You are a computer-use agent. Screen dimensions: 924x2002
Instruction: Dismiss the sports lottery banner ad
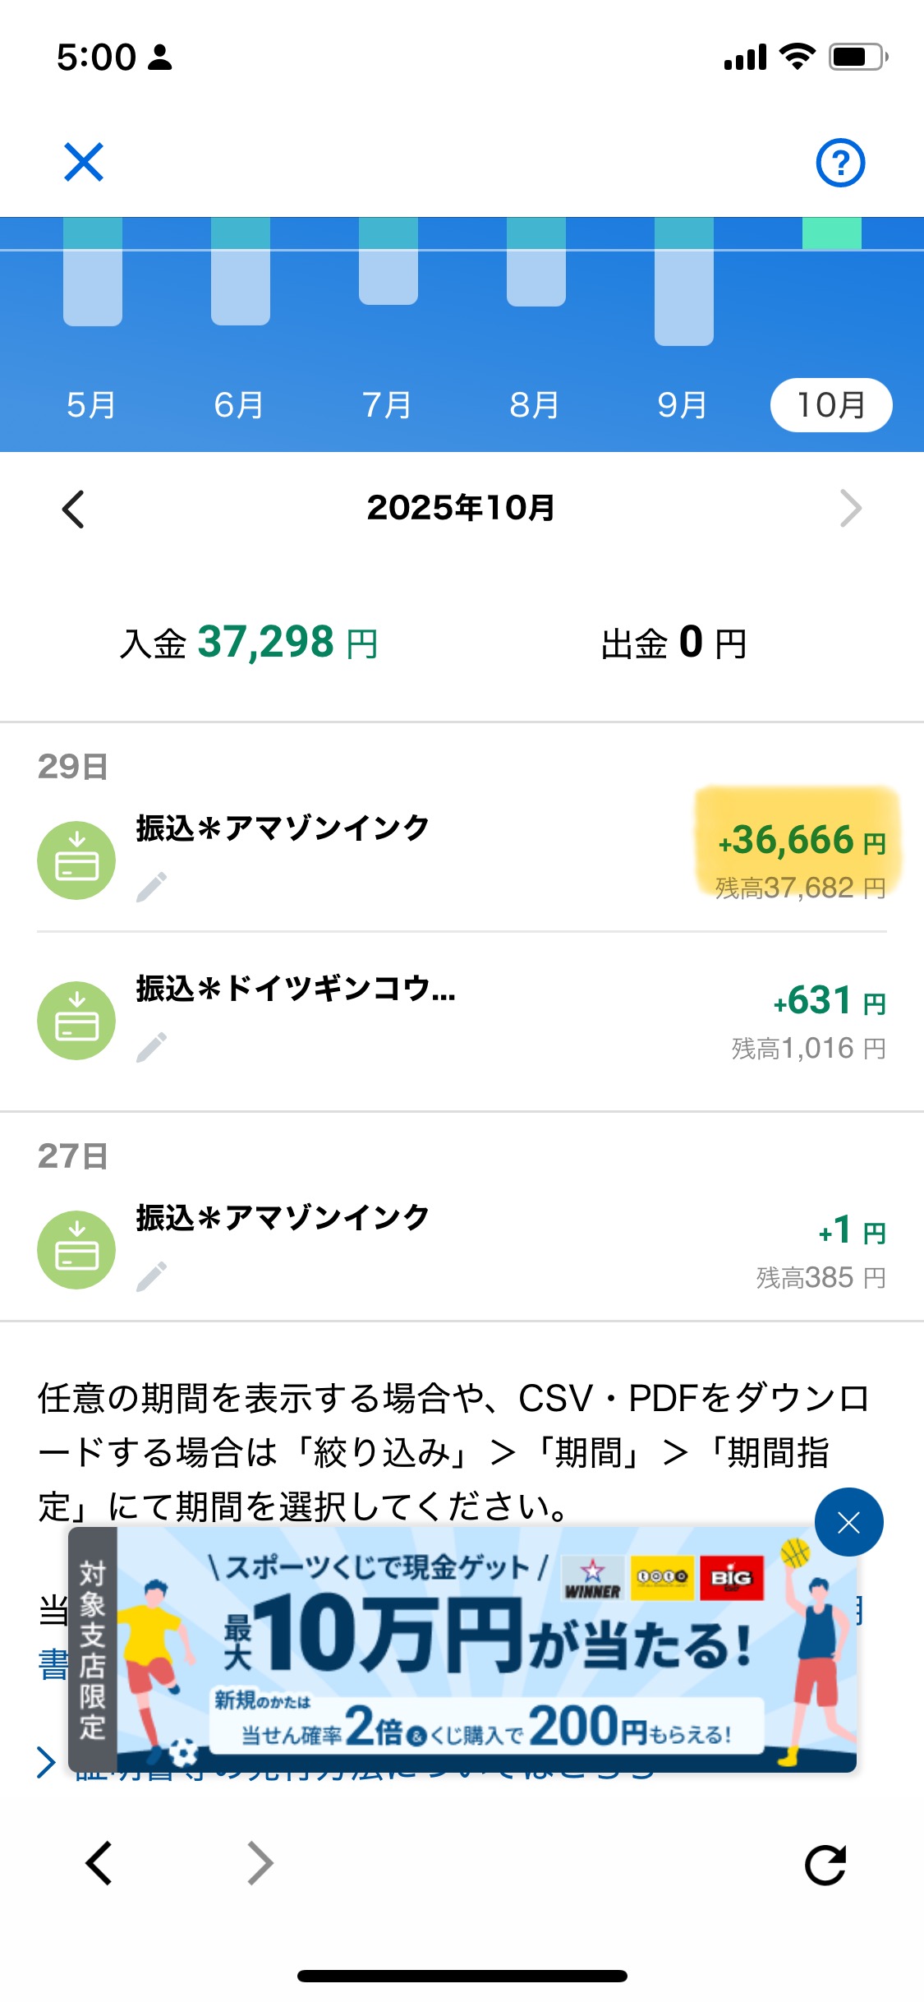848,1522
